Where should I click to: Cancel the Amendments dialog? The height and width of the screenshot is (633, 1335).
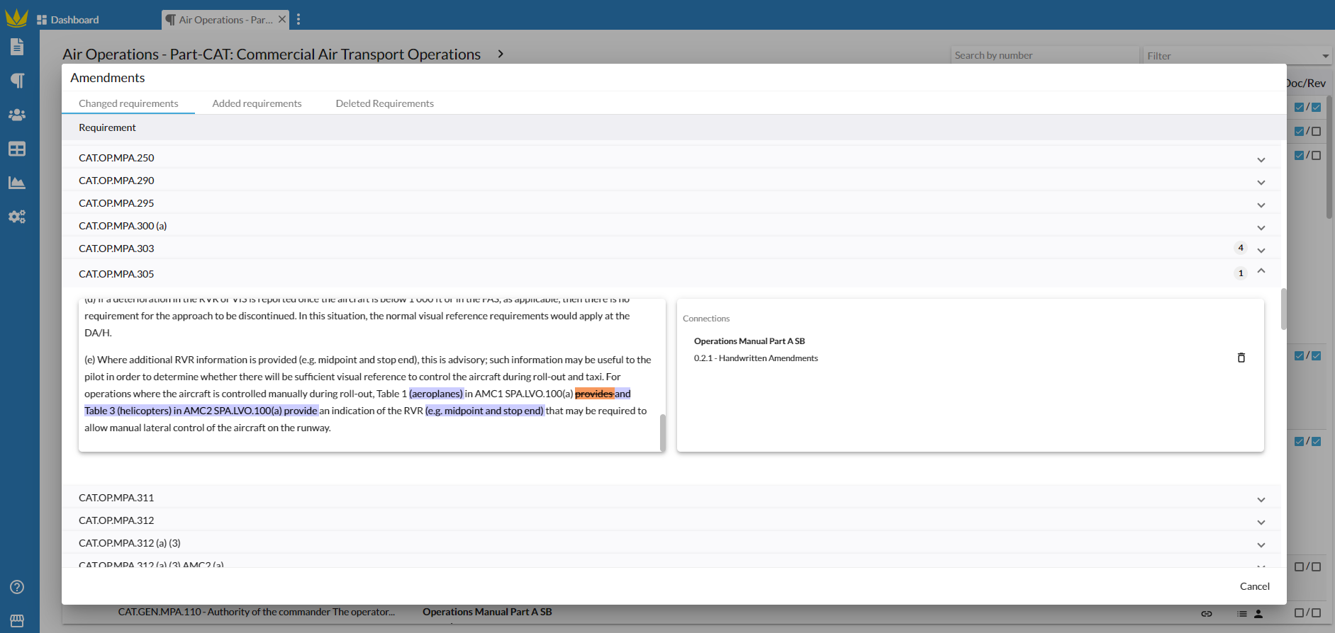click(x=1255, y=586)
